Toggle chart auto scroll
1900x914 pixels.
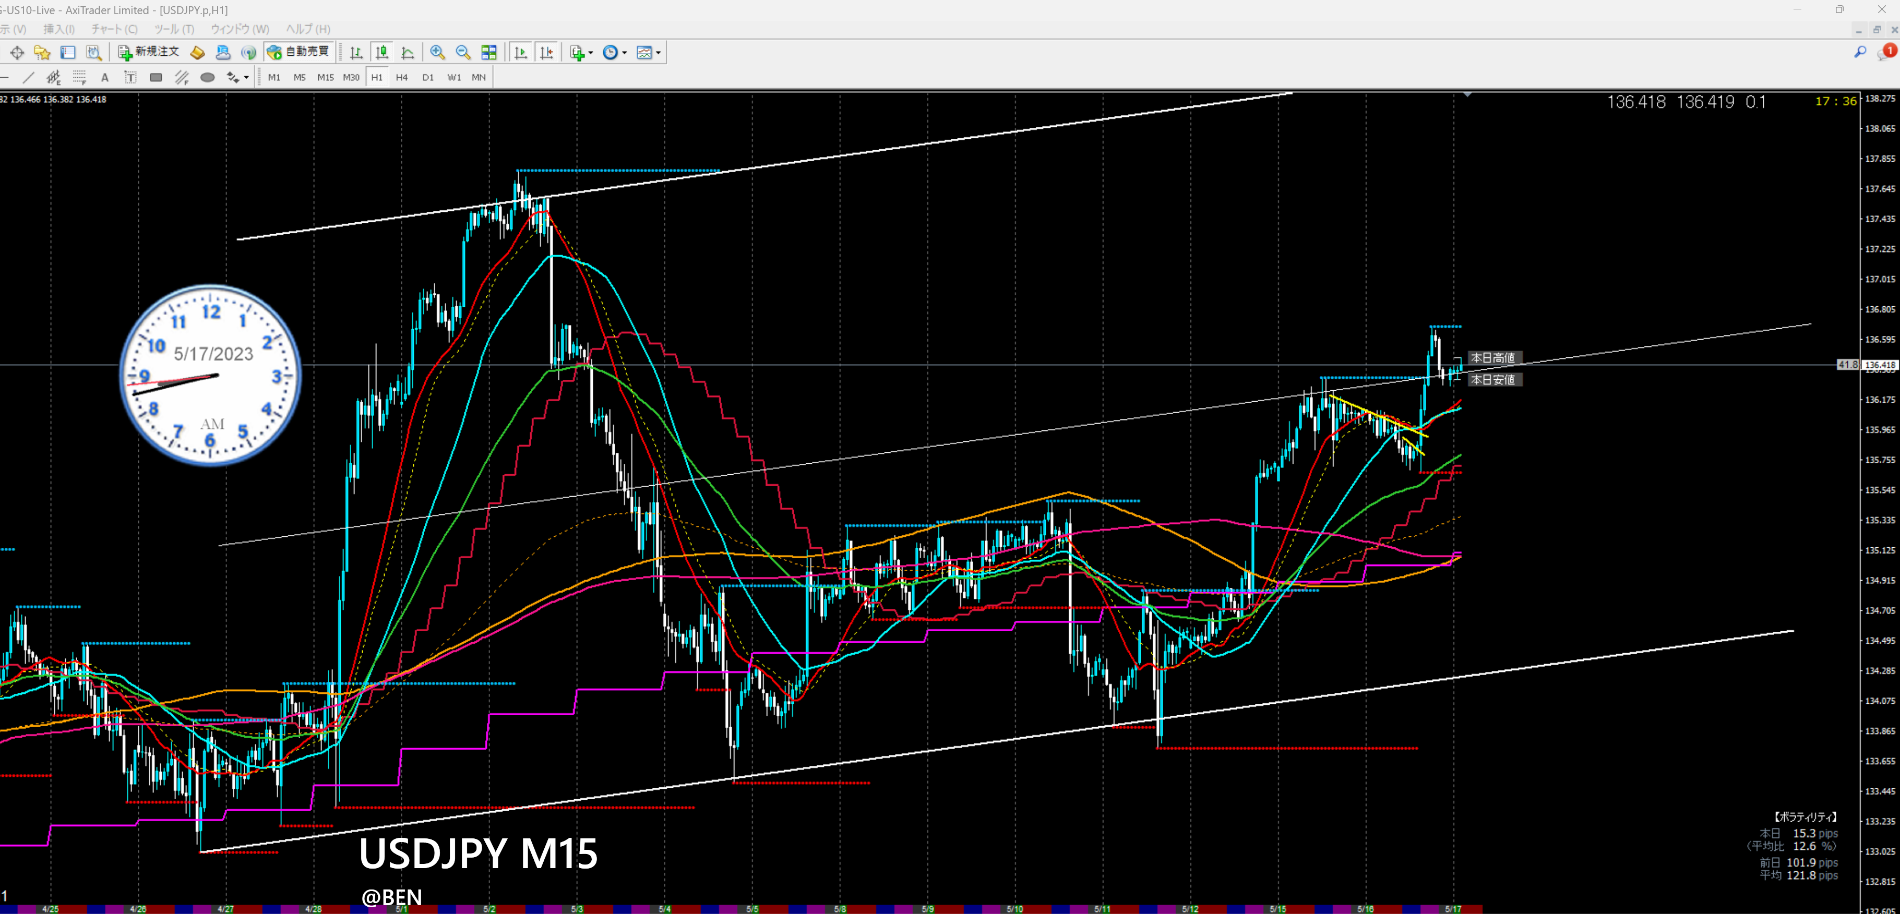(x=521, y=52)
